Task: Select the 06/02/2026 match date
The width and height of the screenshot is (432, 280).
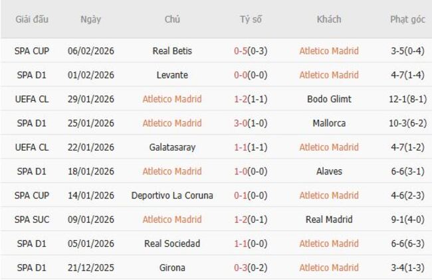Action: (91, 51)
